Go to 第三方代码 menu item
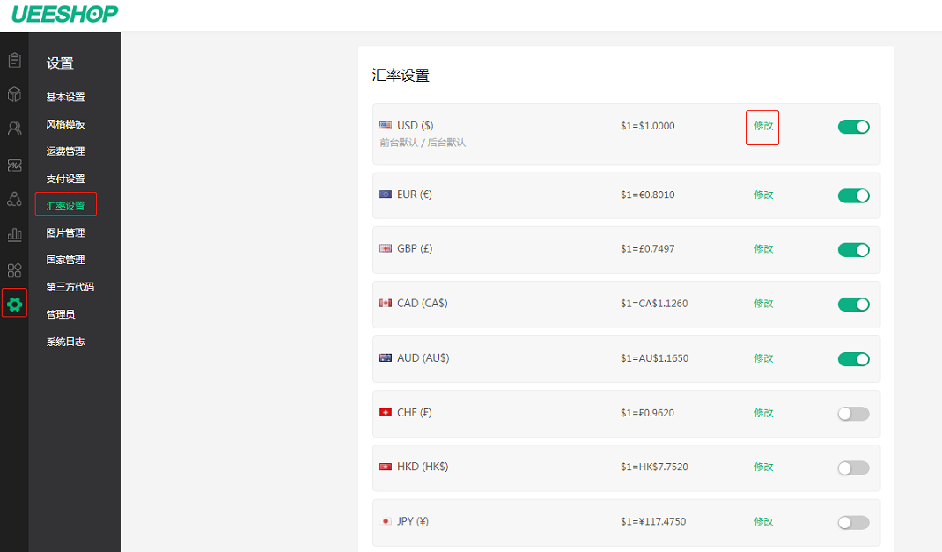Image resolution: width=942 pixels, height=552 pixels. click(x=70, y=287)
